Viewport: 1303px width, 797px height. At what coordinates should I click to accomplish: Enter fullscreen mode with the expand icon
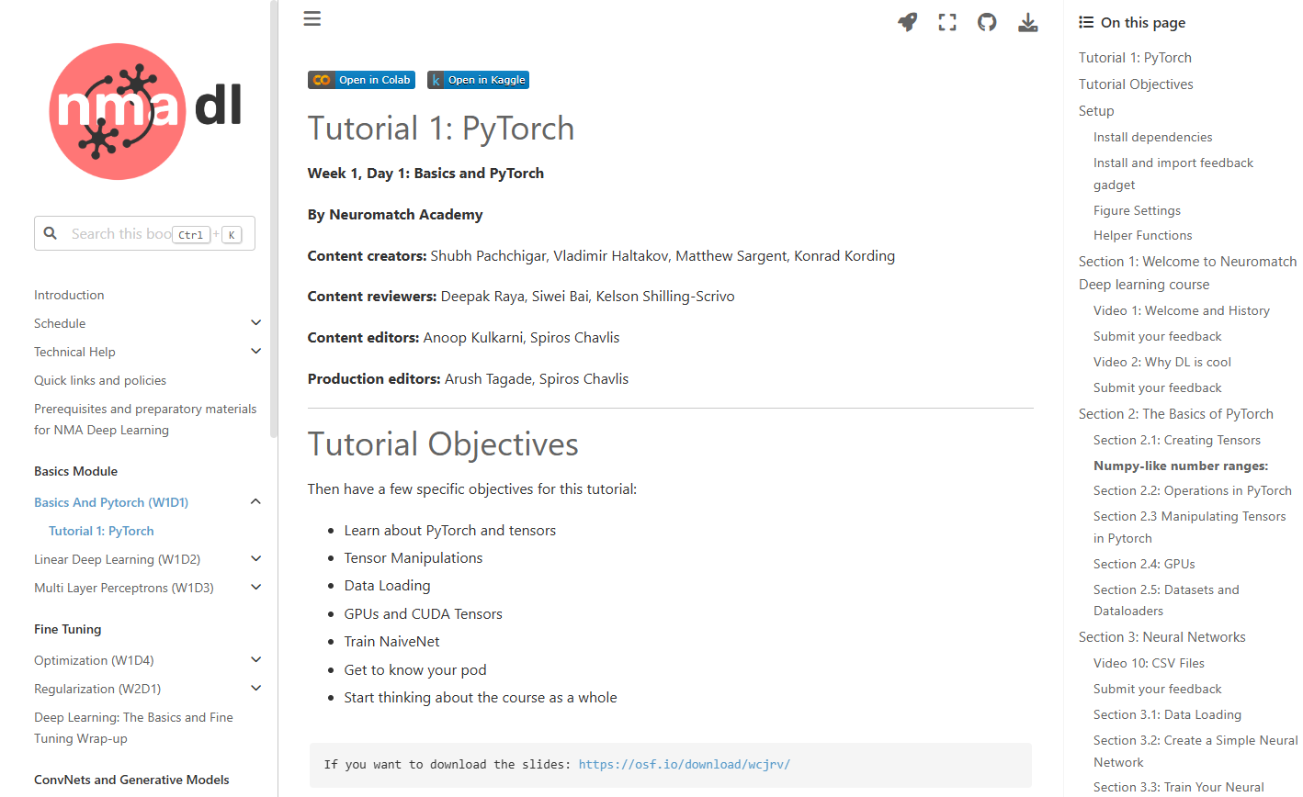tap(947, 22)
